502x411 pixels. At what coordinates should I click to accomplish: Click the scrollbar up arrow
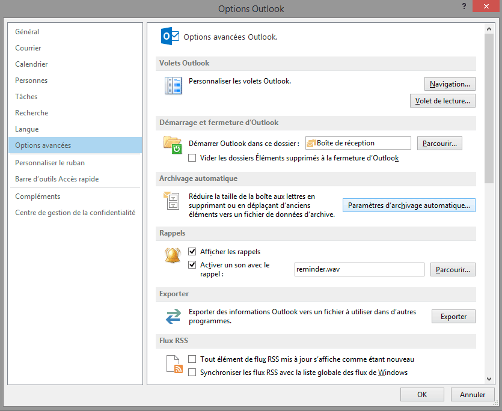489,29
